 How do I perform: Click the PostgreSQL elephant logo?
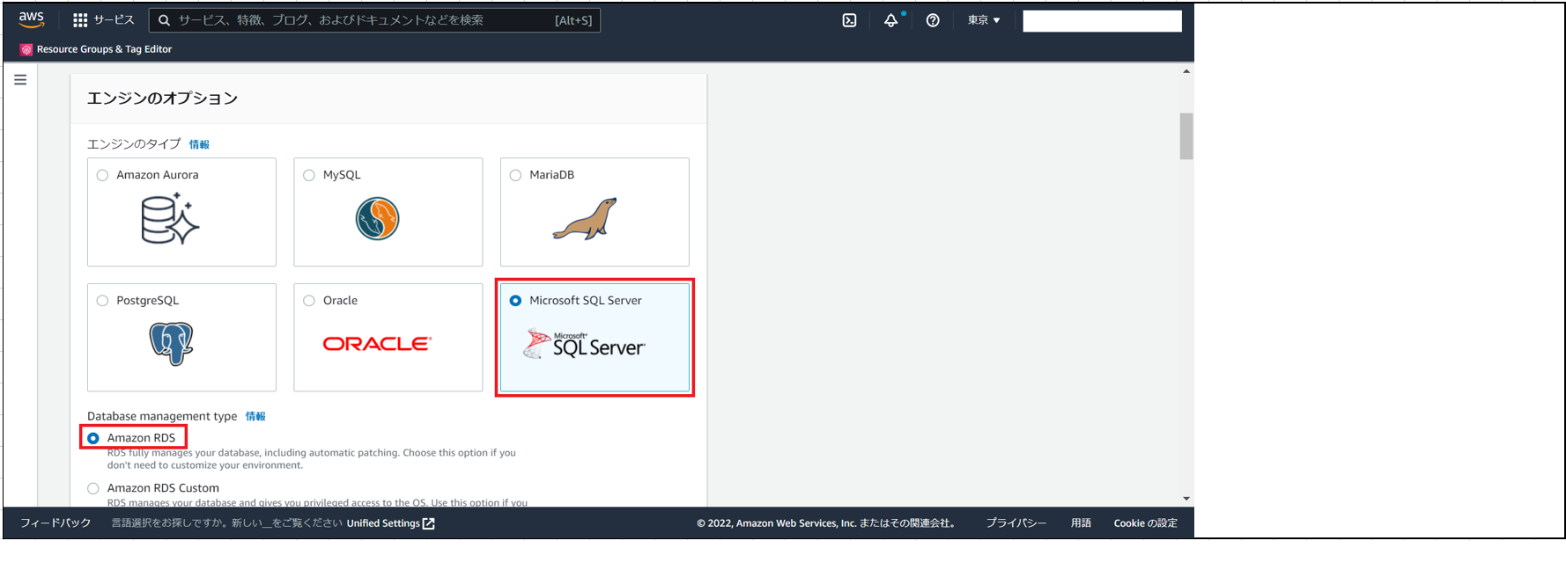pyautogui.click(x=171, y=344)
